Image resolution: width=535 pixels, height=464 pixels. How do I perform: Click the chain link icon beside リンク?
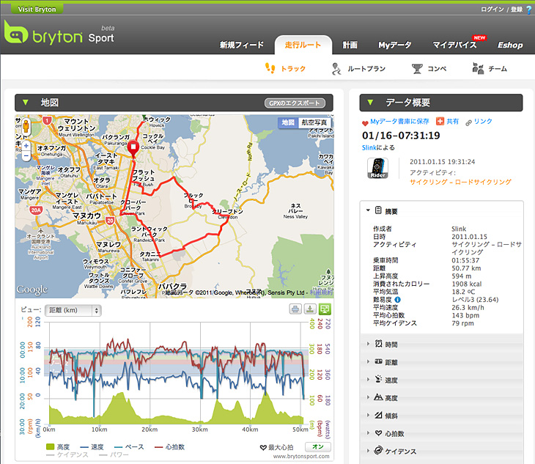tap(469, 123)
